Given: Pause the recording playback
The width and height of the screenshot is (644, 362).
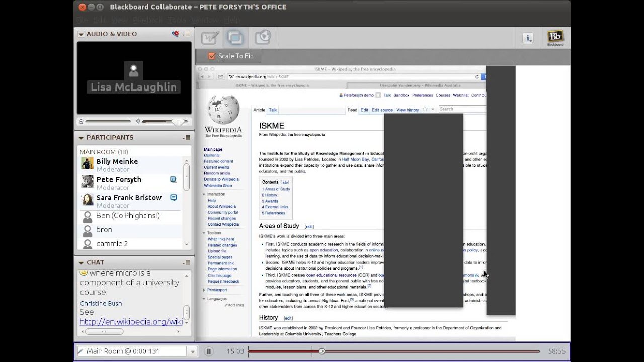Looking at the screenshot, I should point(209,351).
